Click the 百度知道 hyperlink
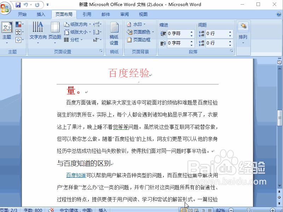The width and height of the screenshot is (283, 212). click(76, 175)
